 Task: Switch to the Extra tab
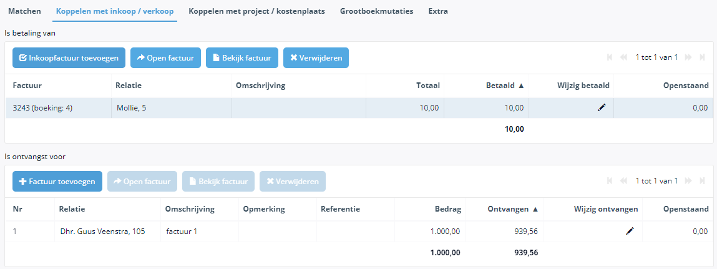438,11
